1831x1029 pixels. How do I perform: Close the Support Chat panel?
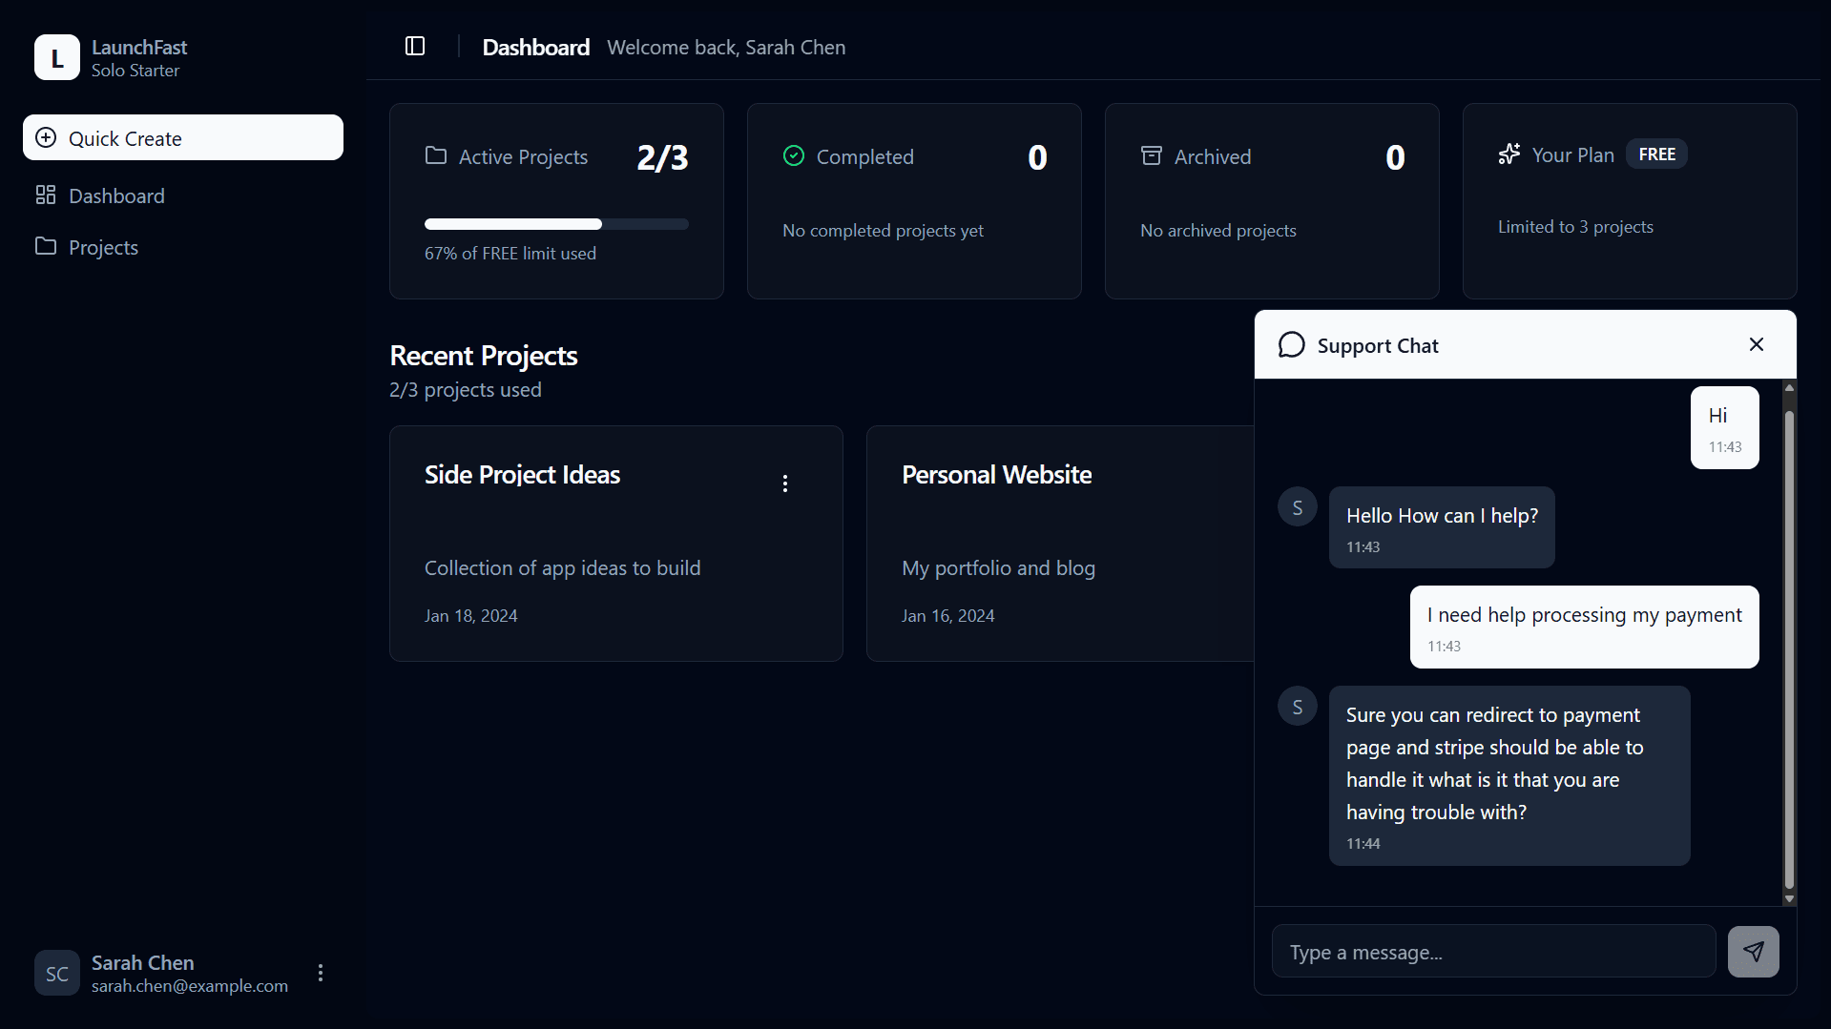pyautogui.click(x=1757, y=345)
